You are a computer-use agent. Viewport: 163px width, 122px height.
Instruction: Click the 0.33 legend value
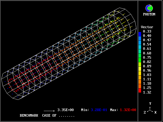point(147,31)
